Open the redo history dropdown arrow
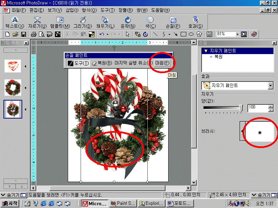 (120, 34)
